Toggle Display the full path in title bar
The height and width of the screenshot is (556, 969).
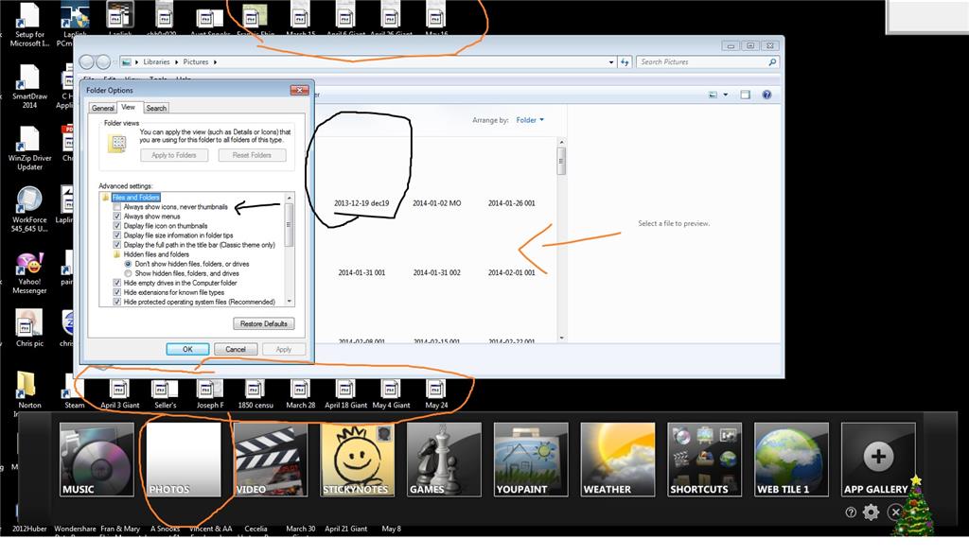pyautogui.click(x=116, y=245)
